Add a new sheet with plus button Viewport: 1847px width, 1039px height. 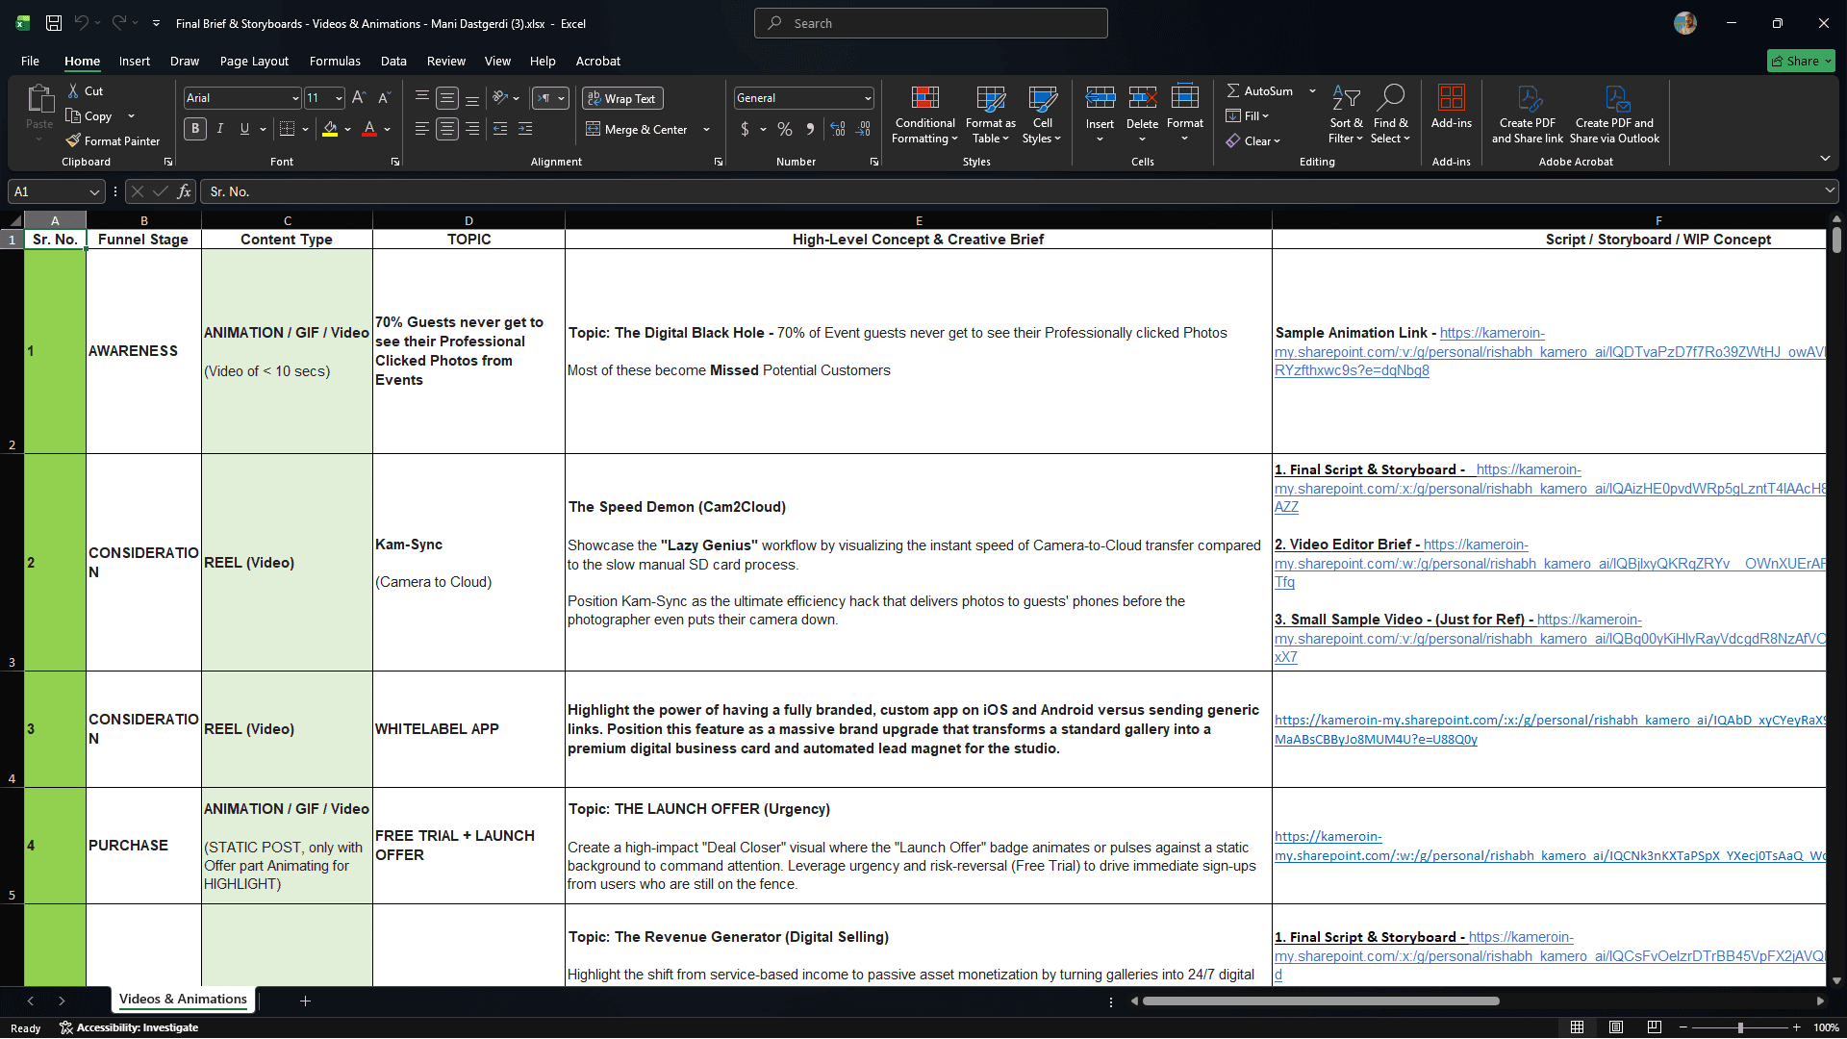(x=305, y=1001)
